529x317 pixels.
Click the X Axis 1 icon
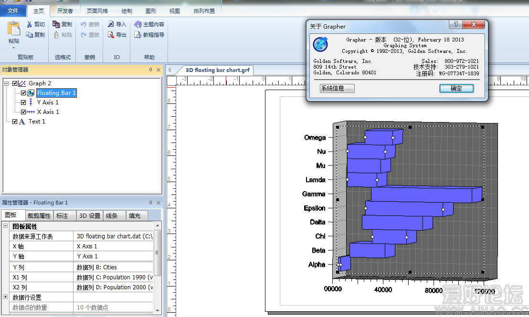[x=31, y=112]
